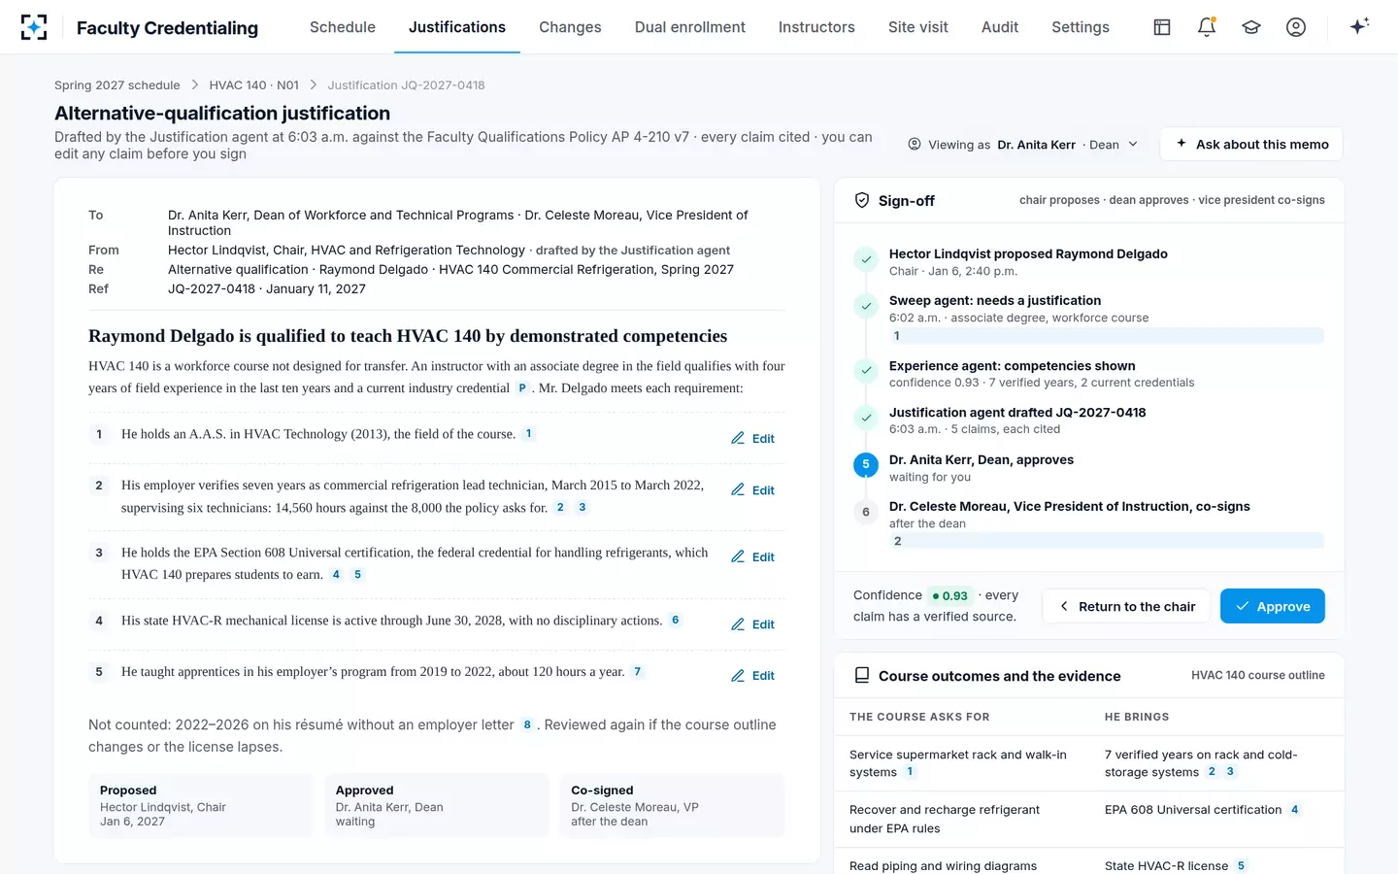The height and width of the screenshot is (874, 1398).
Task: Edit claim 2 about employer-verified years
Action: 752,490
